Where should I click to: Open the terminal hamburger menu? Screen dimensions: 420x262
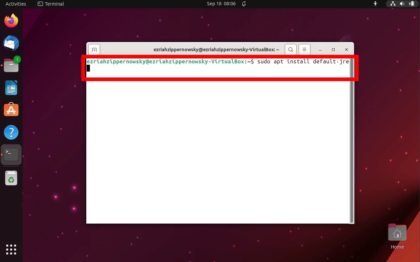point(304,49)
